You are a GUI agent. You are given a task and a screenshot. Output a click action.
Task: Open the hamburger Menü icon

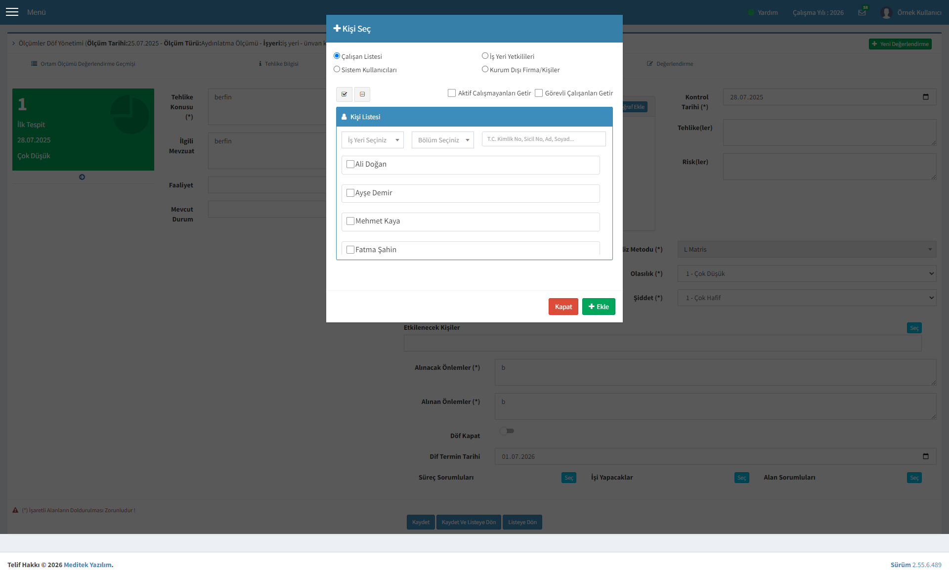(12, 12)
